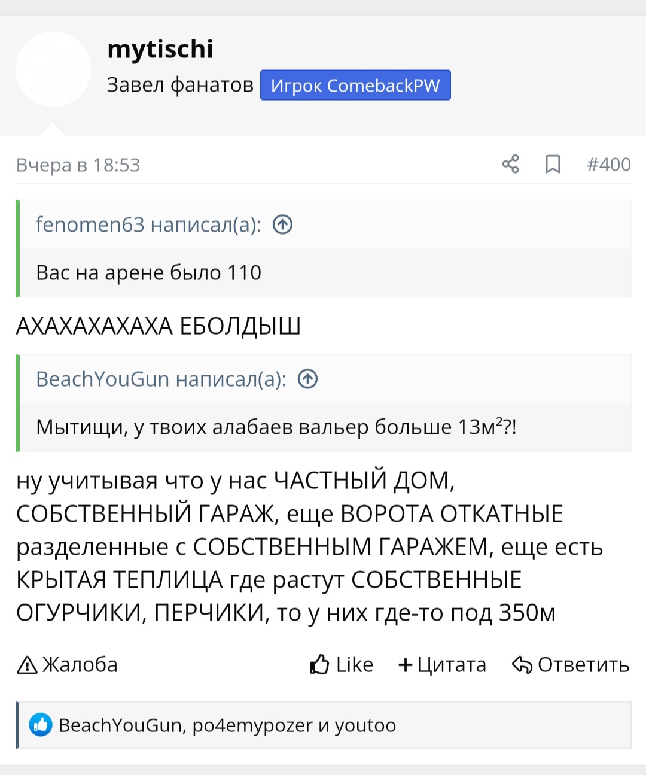Click the Вчера в 18:53 timestamp

78,165
